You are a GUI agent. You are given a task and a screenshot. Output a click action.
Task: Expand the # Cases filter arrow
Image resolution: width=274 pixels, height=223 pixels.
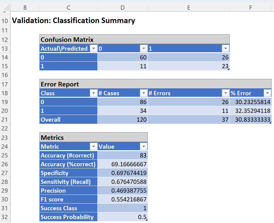tap(144, 93)
